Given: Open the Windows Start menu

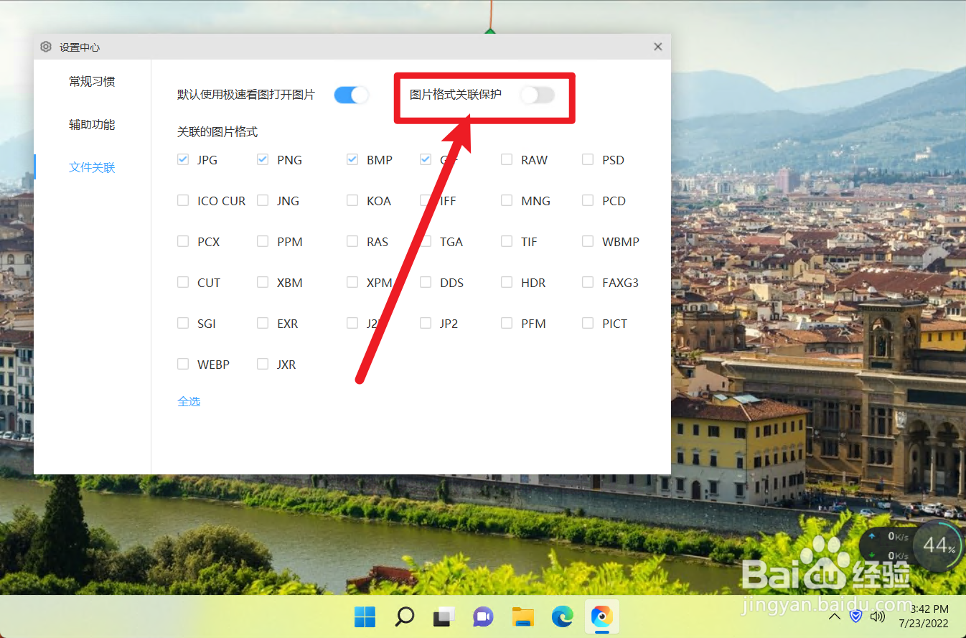Looking at the screenshot, I should click(365, 616).
